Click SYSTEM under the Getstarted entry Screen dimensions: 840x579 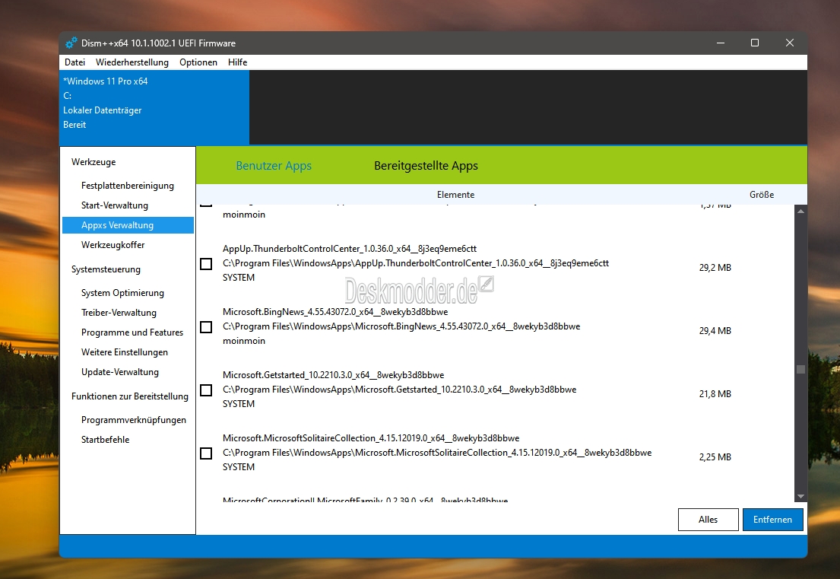[239, 404]
